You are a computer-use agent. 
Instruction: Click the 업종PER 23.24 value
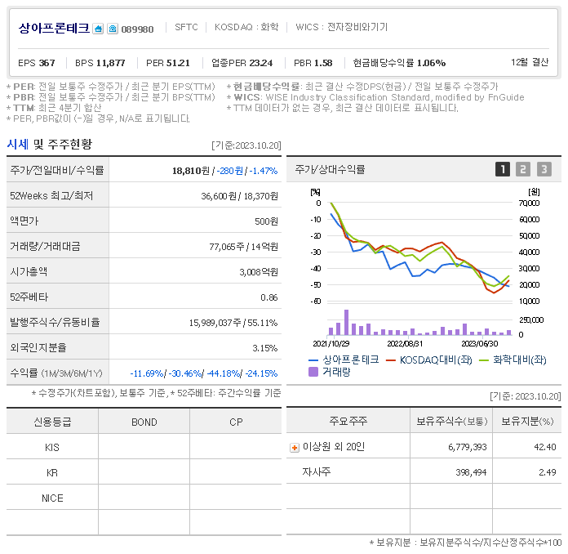coord(242,63)
